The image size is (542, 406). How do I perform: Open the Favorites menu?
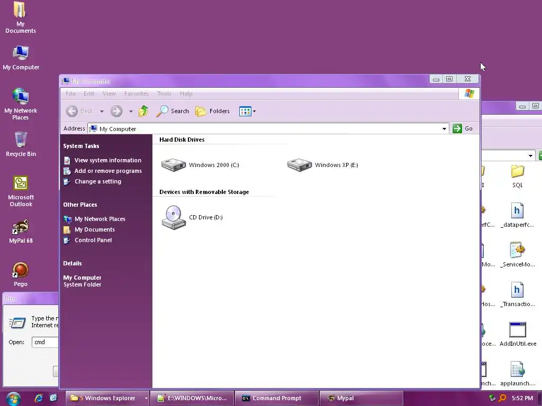[x=136, y=94]
